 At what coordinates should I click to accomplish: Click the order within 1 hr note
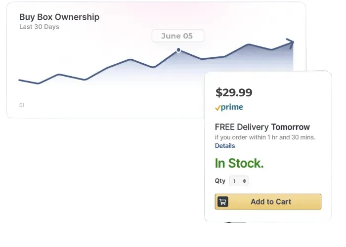pos(265,137)
